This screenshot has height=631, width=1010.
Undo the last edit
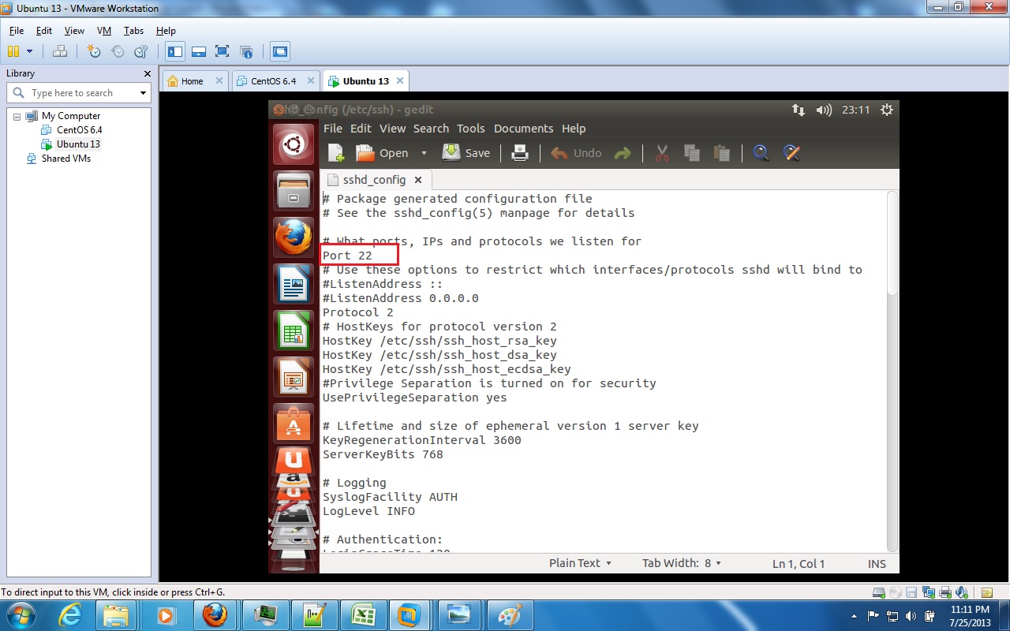pos(575,152)
